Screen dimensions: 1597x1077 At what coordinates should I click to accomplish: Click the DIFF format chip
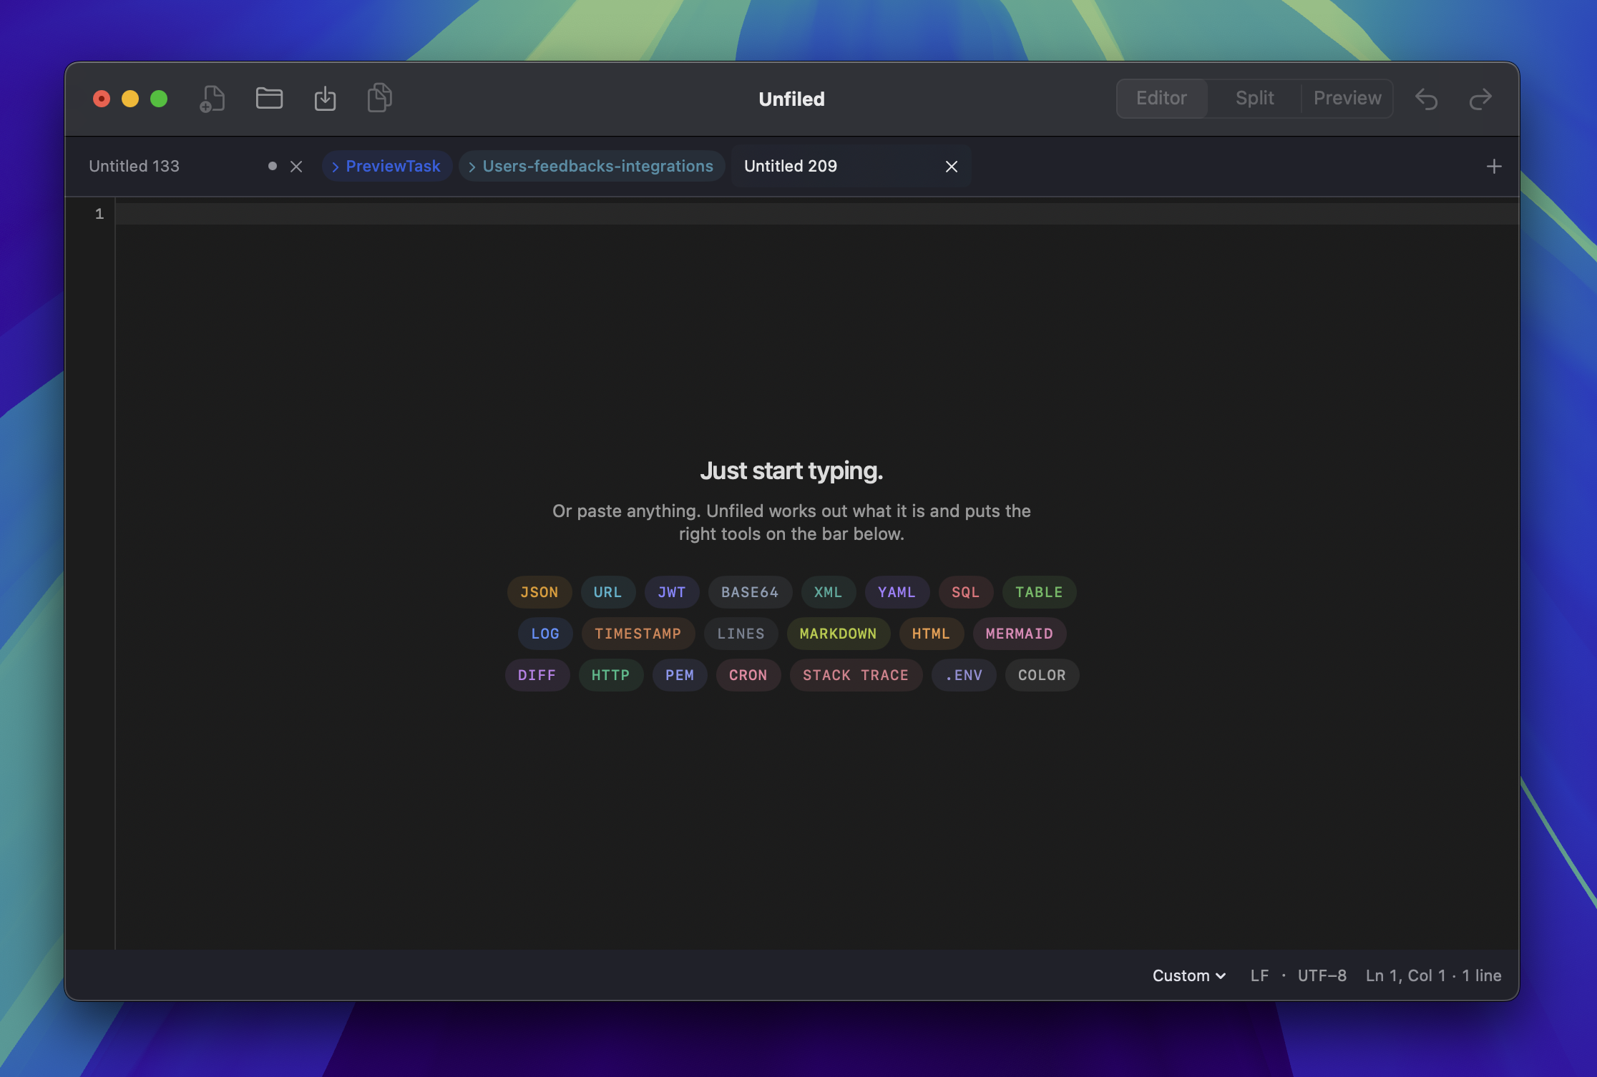[537, 675]
